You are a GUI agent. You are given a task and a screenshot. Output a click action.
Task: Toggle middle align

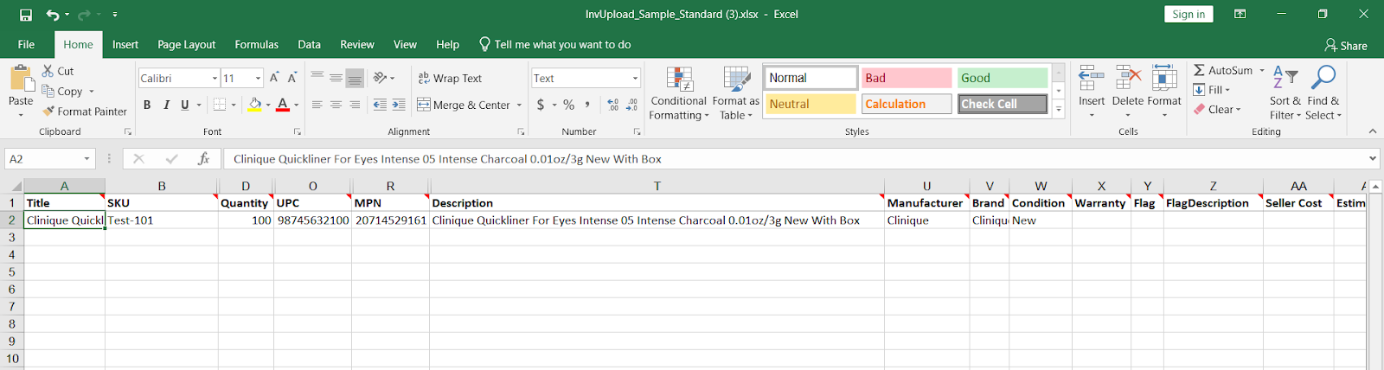pyautogui.click(x=336, y=78)
